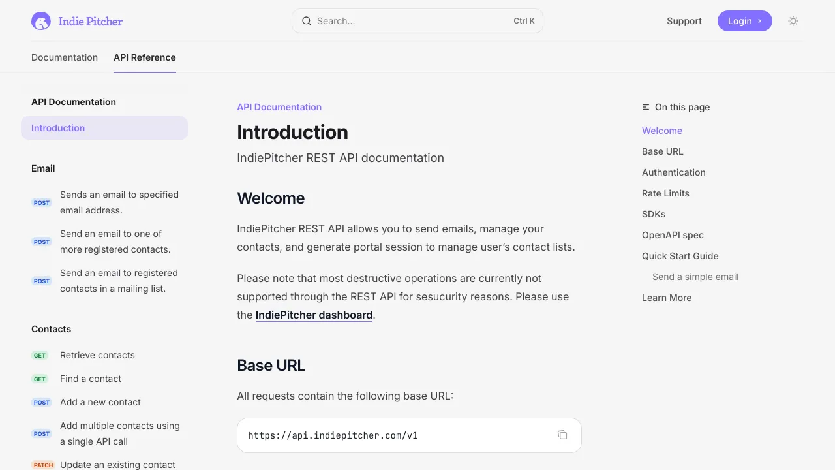Follow the IndiePitcher dashboard link
The height and width of the screenshot is (470, 835).
pyautogui.click(x=314, y=315)
